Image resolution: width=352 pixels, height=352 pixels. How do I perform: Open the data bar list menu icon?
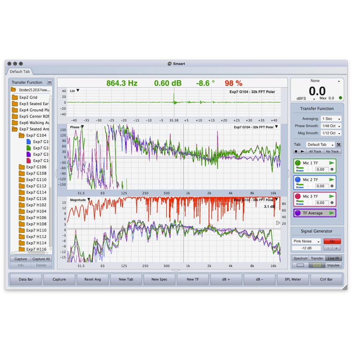[50, 82]
